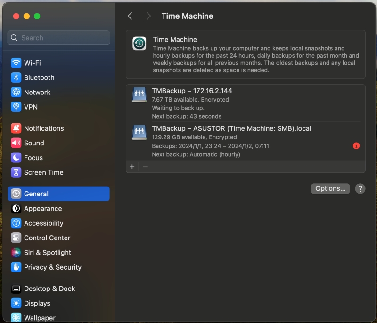Add a backup disk with plus button

(x=132, y=167)
